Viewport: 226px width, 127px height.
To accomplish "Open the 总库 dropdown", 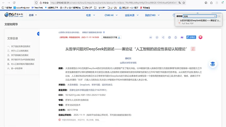I will point(32,15).
